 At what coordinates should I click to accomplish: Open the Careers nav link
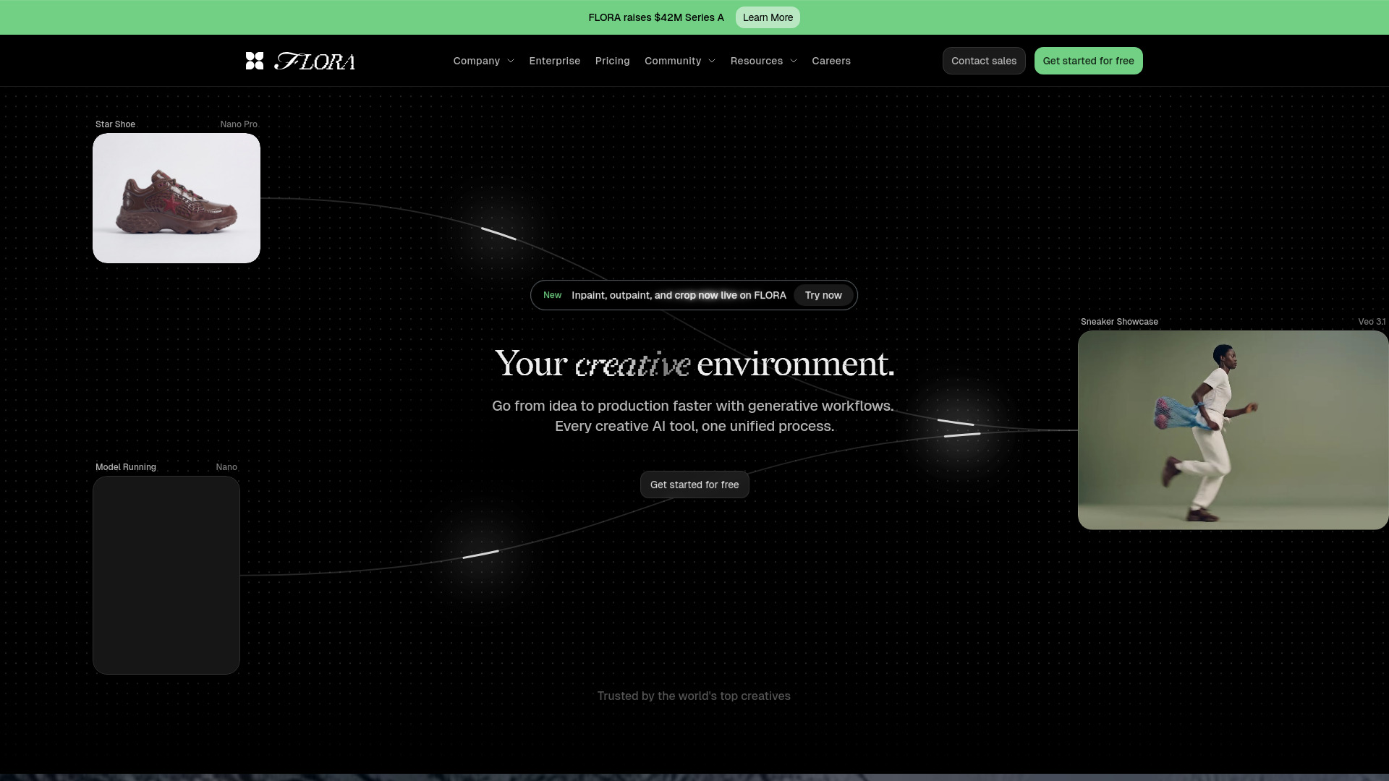[x=831, y=61]
